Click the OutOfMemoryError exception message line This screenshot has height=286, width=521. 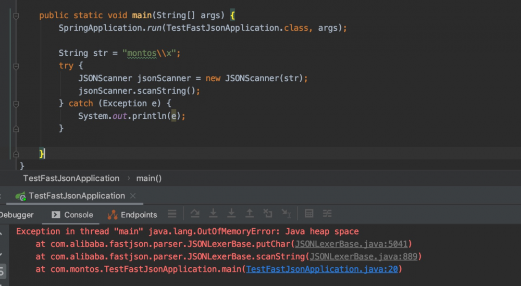[x=188, y=231]
